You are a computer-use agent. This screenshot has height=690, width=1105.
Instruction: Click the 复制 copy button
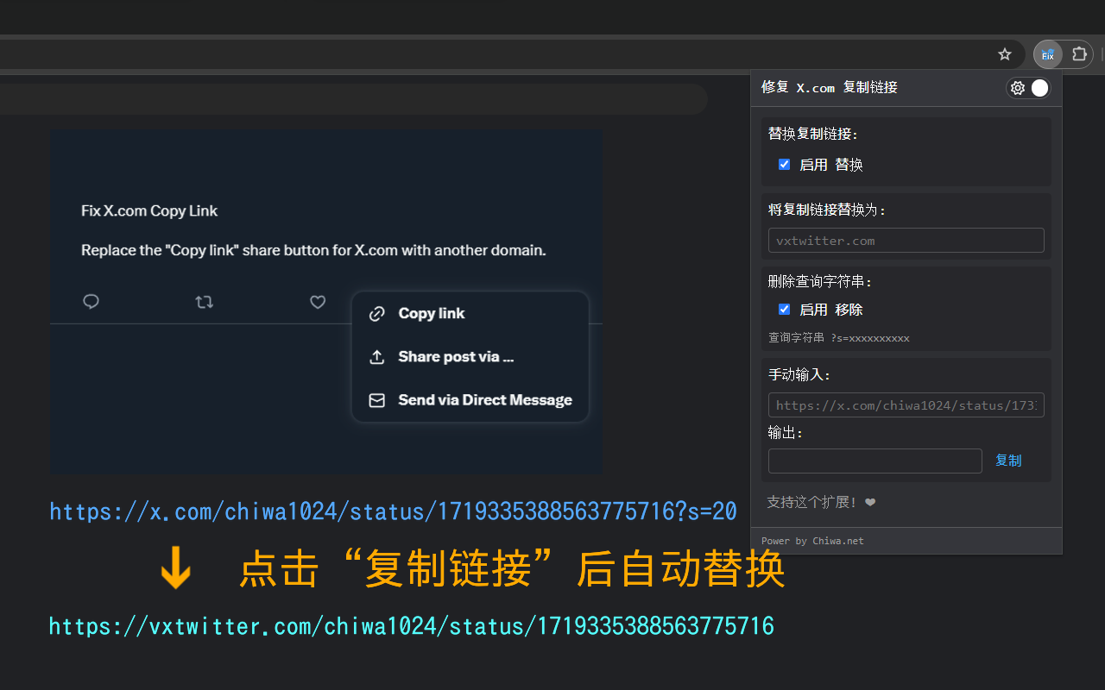coord(1008,461)
